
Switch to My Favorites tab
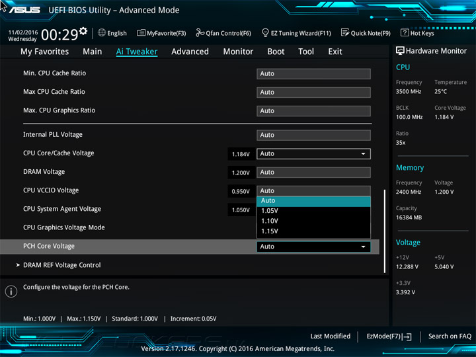(45, 52)
